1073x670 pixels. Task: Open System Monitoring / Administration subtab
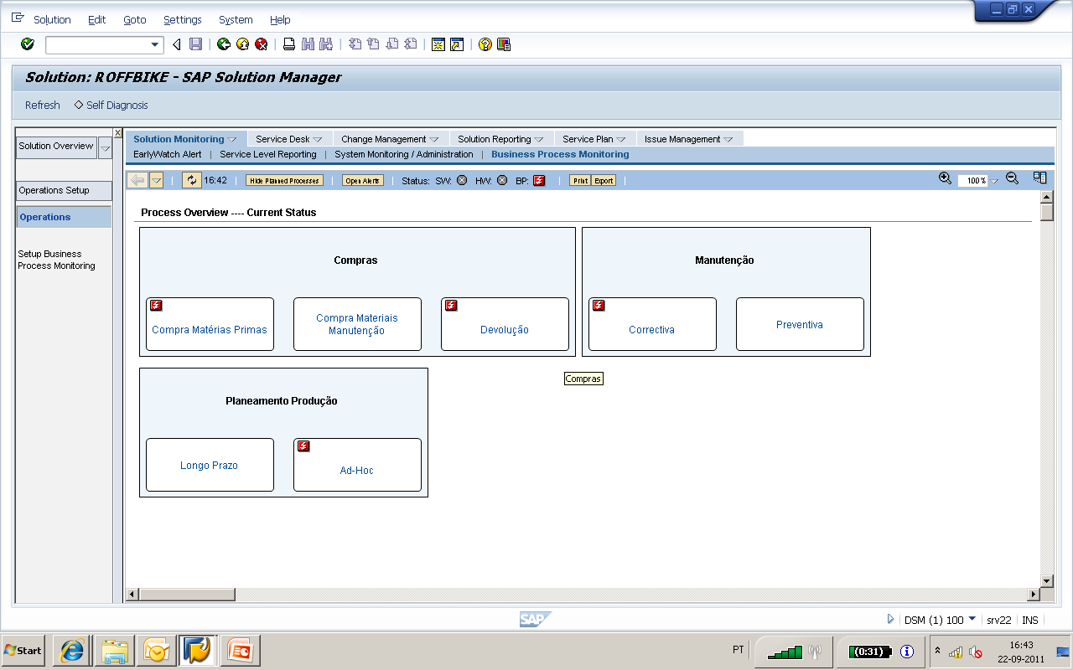404,154
